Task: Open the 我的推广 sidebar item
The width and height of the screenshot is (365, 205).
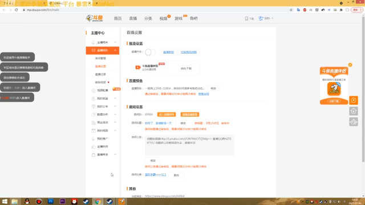Action: point(103,138)
